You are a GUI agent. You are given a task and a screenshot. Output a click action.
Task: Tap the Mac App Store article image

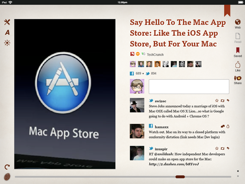65,94
